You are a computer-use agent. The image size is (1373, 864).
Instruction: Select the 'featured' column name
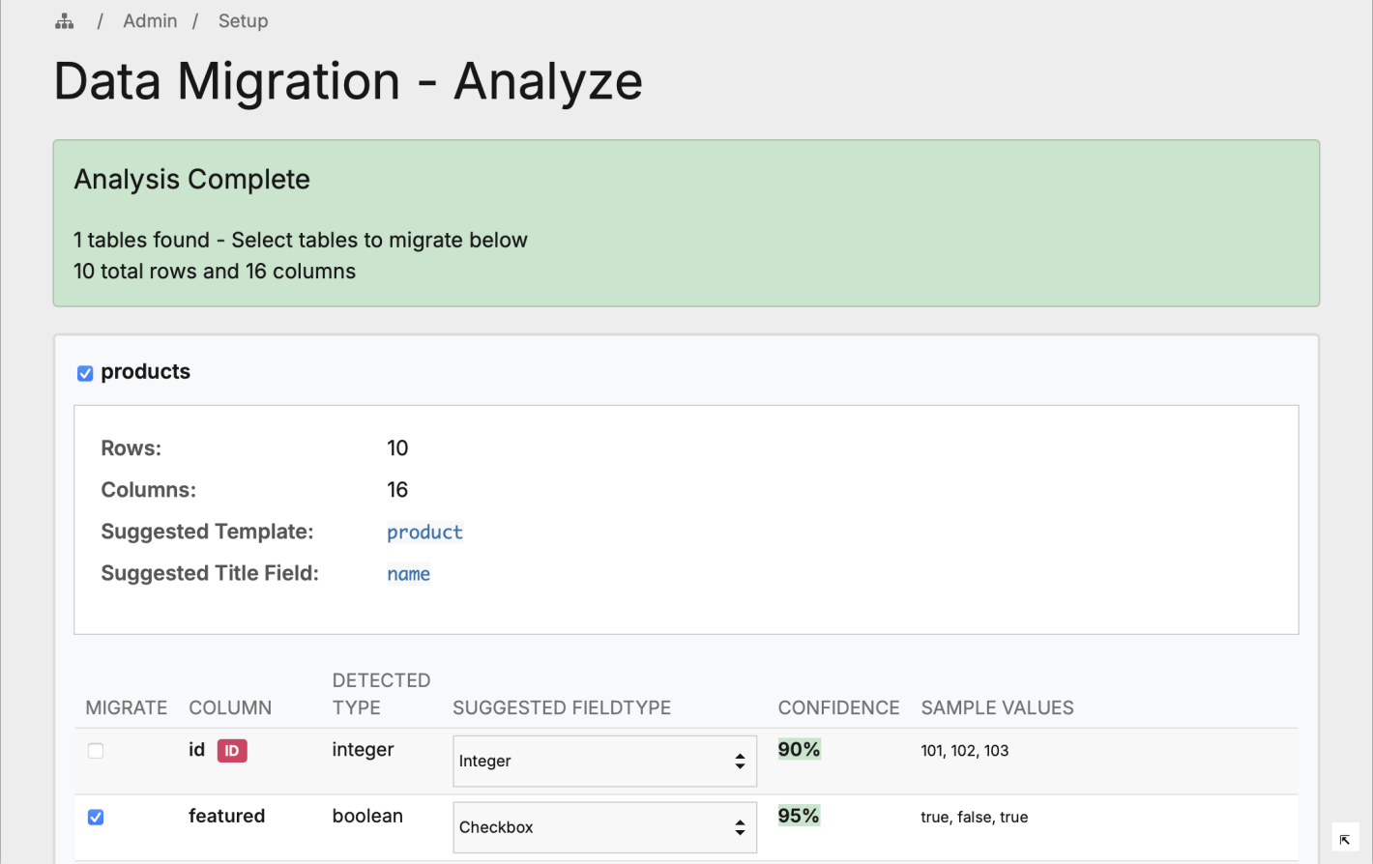click(x=226, y=817)
